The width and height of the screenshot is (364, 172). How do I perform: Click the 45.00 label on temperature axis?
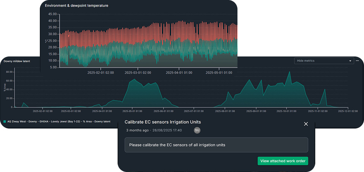pos(52,14)
